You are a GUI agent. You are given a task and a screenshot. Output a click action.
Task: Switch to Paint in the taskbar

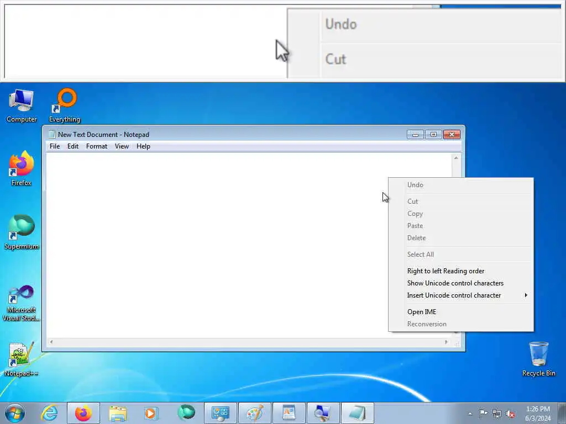[x=255, y=413]
